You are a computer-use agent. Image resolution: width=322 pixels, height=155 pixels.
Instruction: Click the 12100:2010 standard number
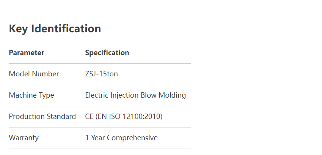(141, 117)
